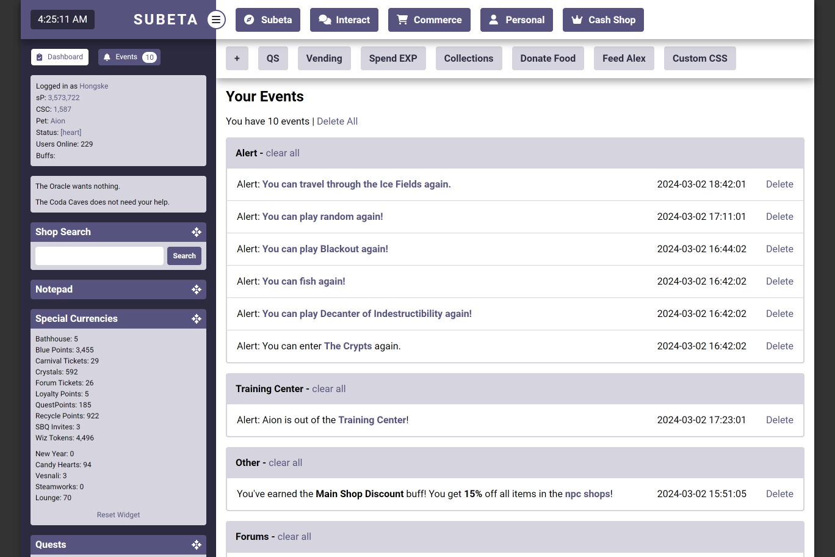Click the Delete All events link
Viewport: 835px width, 557px height.
[337, 122]
